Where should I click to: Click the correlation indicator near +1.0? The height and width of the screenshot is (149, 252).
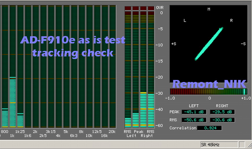pos(244,92)
